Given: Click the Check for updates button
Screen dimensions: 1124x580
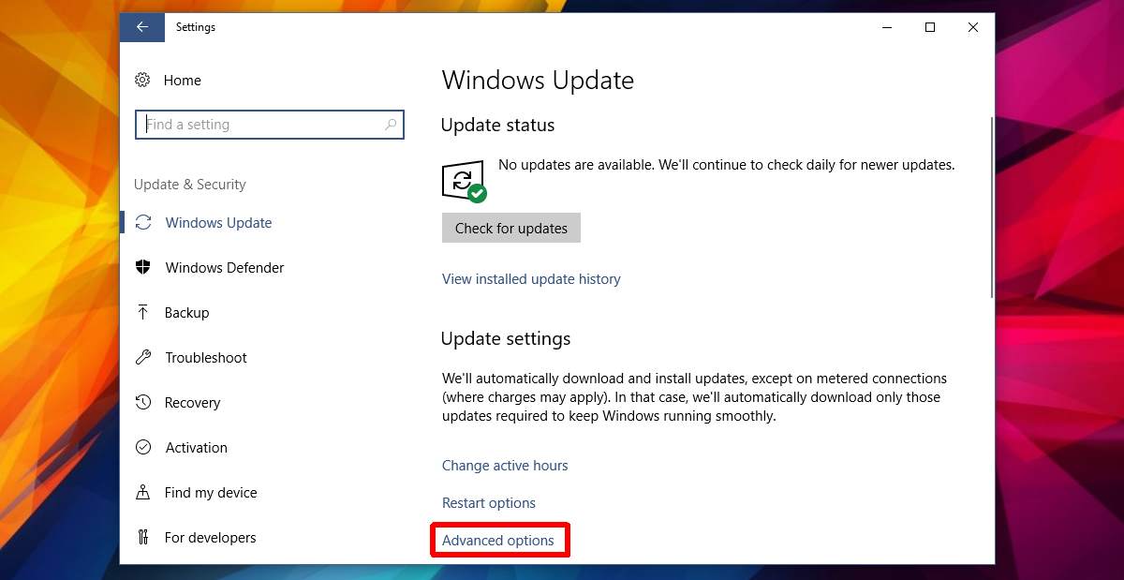Looking at the screenshot, I should coord(511,228).
